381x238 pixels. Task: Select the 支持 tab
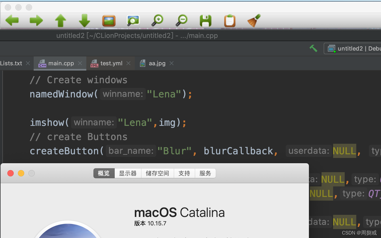coord(184,173)
